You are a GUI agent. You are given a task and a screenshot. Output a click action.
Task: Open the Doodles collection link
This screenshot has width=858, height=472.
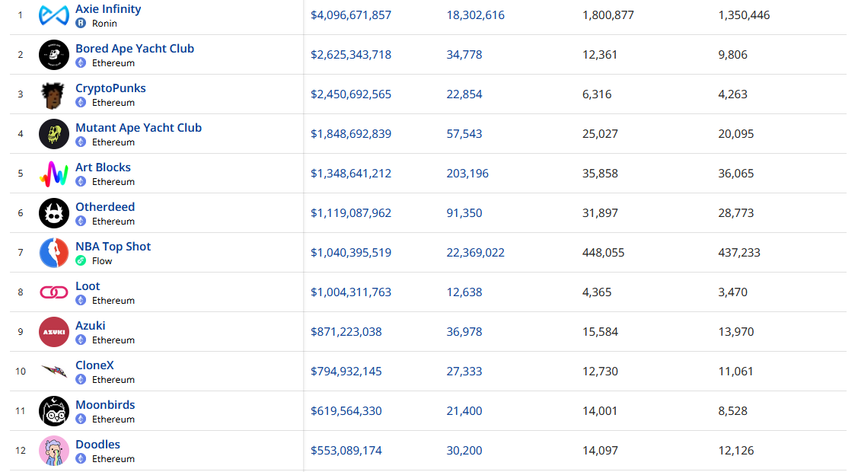click(98, 445)
